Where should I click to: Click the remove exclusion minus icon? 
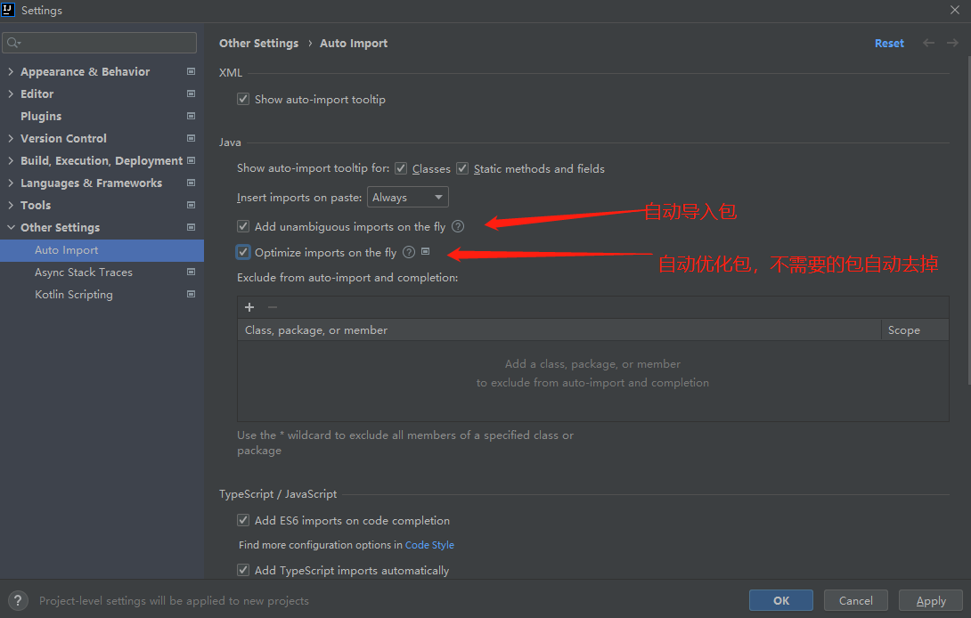[x=273, y=307]
